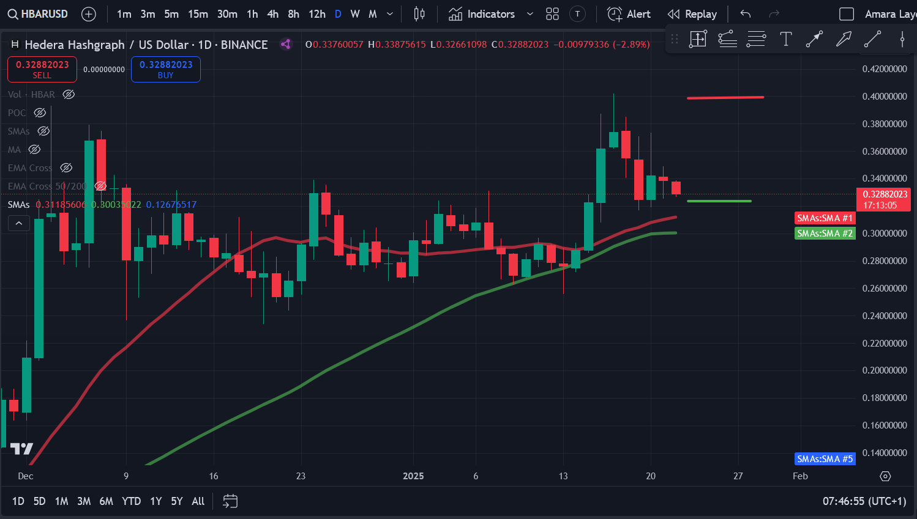The height and width of the screenshot is (519, 917).
Task: Click the circled T icon
Action: click(x=577, y=14)
